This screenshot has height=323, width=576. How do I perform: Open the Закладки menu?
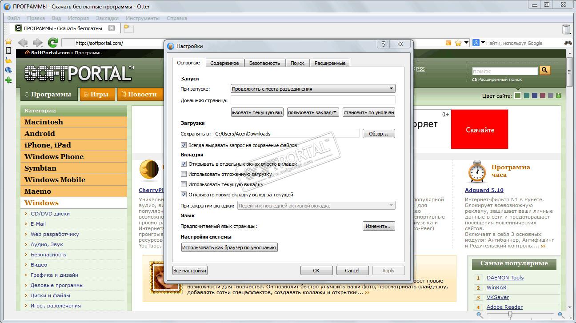[x=107, y=18]
